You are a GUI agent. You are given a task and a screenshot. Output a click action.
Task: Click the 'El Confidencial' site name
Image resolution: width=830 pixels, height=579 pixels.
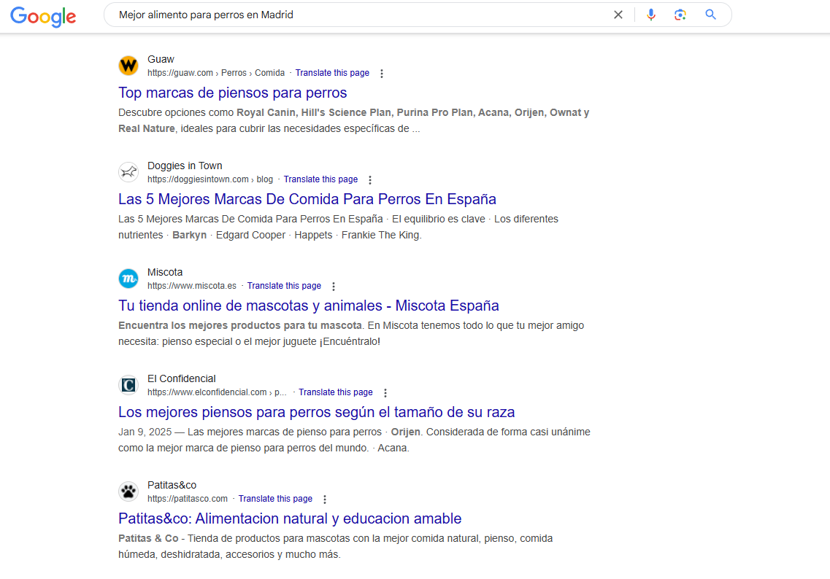tap(181, 378)
